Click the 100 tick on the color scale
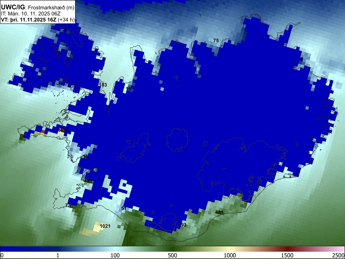This screenshot has width=345, height=259. coord(115,255)
